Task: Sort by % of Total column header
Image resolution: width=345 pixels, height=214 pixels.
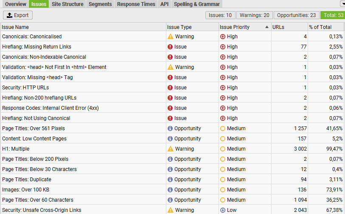Action: coord(326,27)
